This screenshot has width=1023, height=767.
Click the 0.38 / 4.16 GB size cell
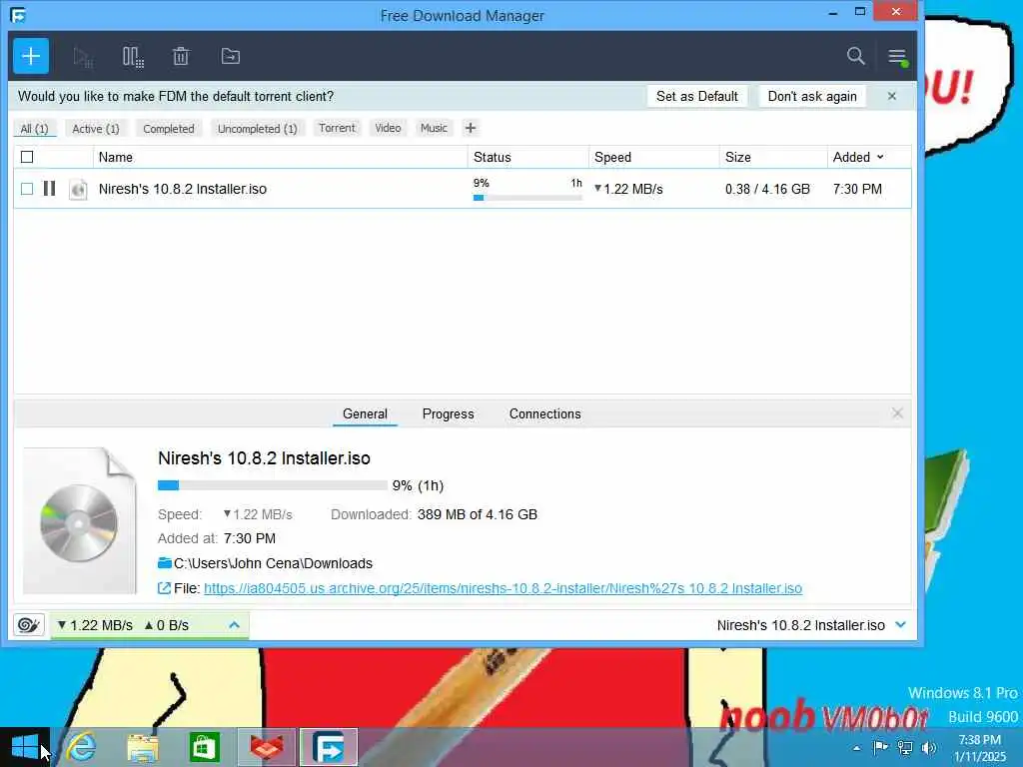[x=767, y=189]
